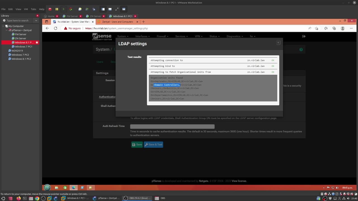358x201 pixels.
Task: Close the Zentyal Users and Computers tab
Action: 137,22
